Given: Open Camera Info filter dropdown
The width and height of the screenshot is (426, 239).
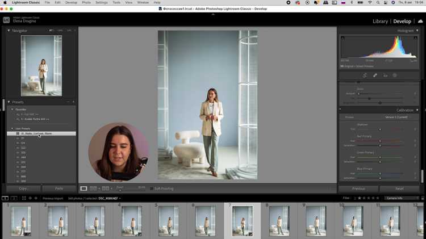Looking at the screenshot, I should 402,198.
